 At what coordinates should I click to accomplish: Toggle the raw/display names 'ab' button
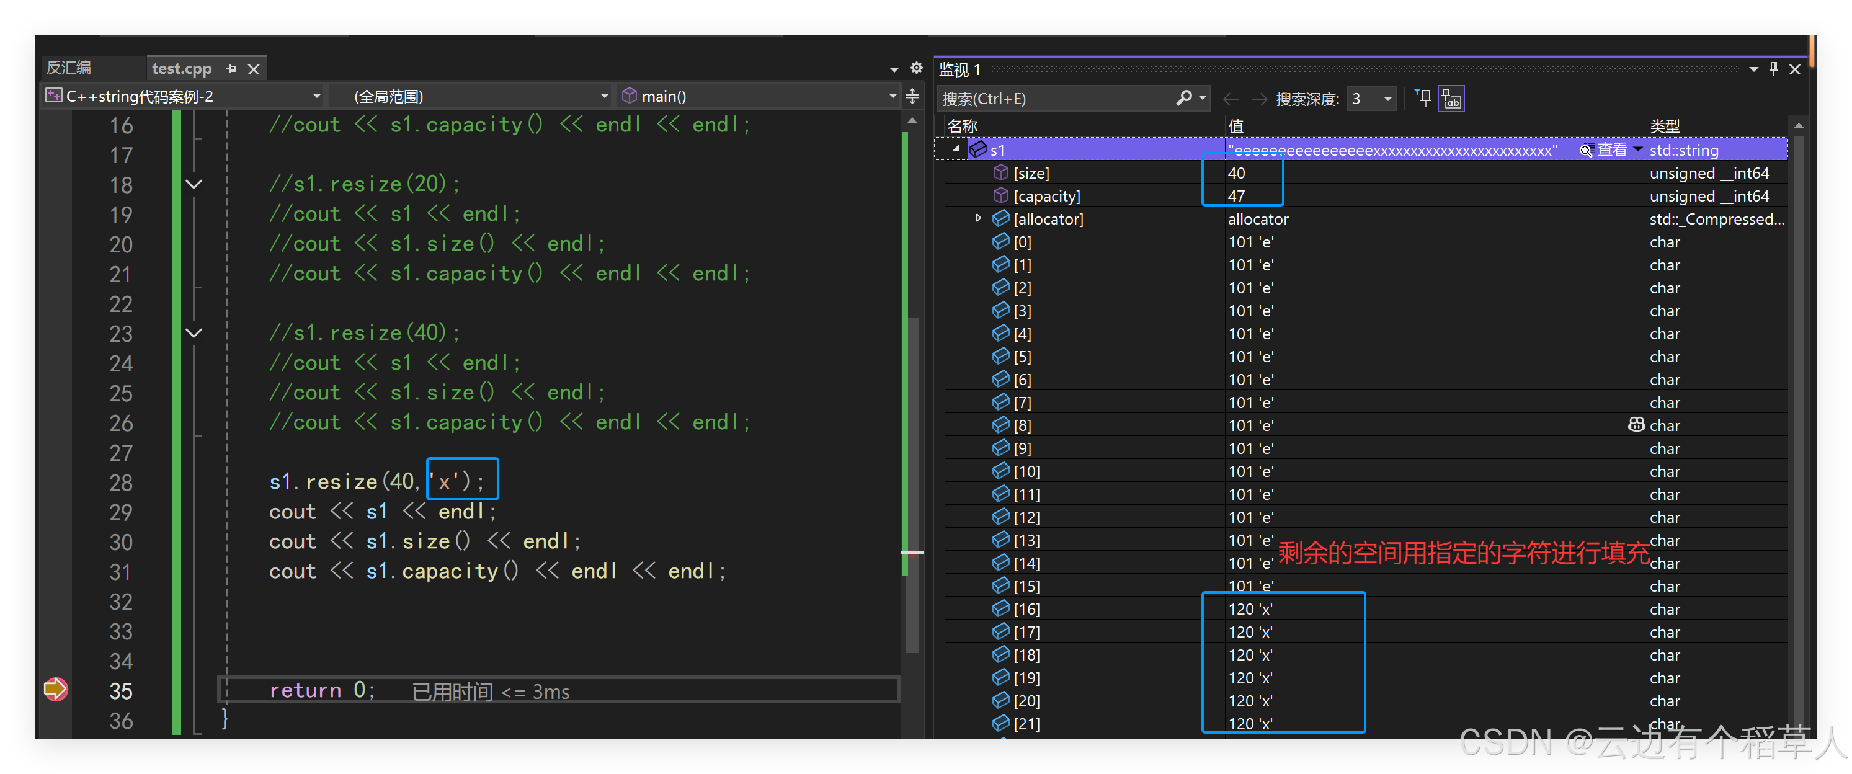(1451, 99)
